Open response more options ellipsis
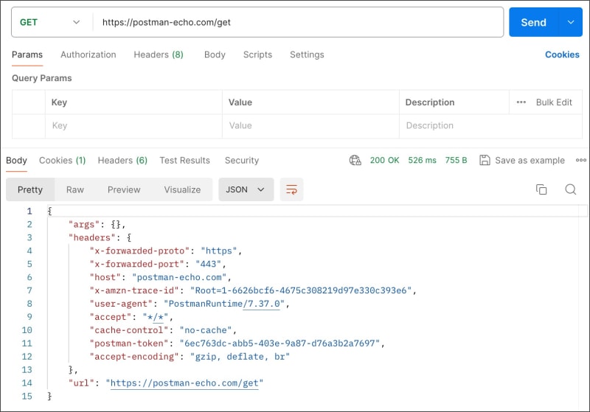 pos(580,160)
